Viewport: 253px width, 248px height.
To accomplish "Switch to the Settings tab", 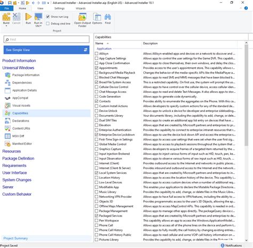I will tap(59, 9).
